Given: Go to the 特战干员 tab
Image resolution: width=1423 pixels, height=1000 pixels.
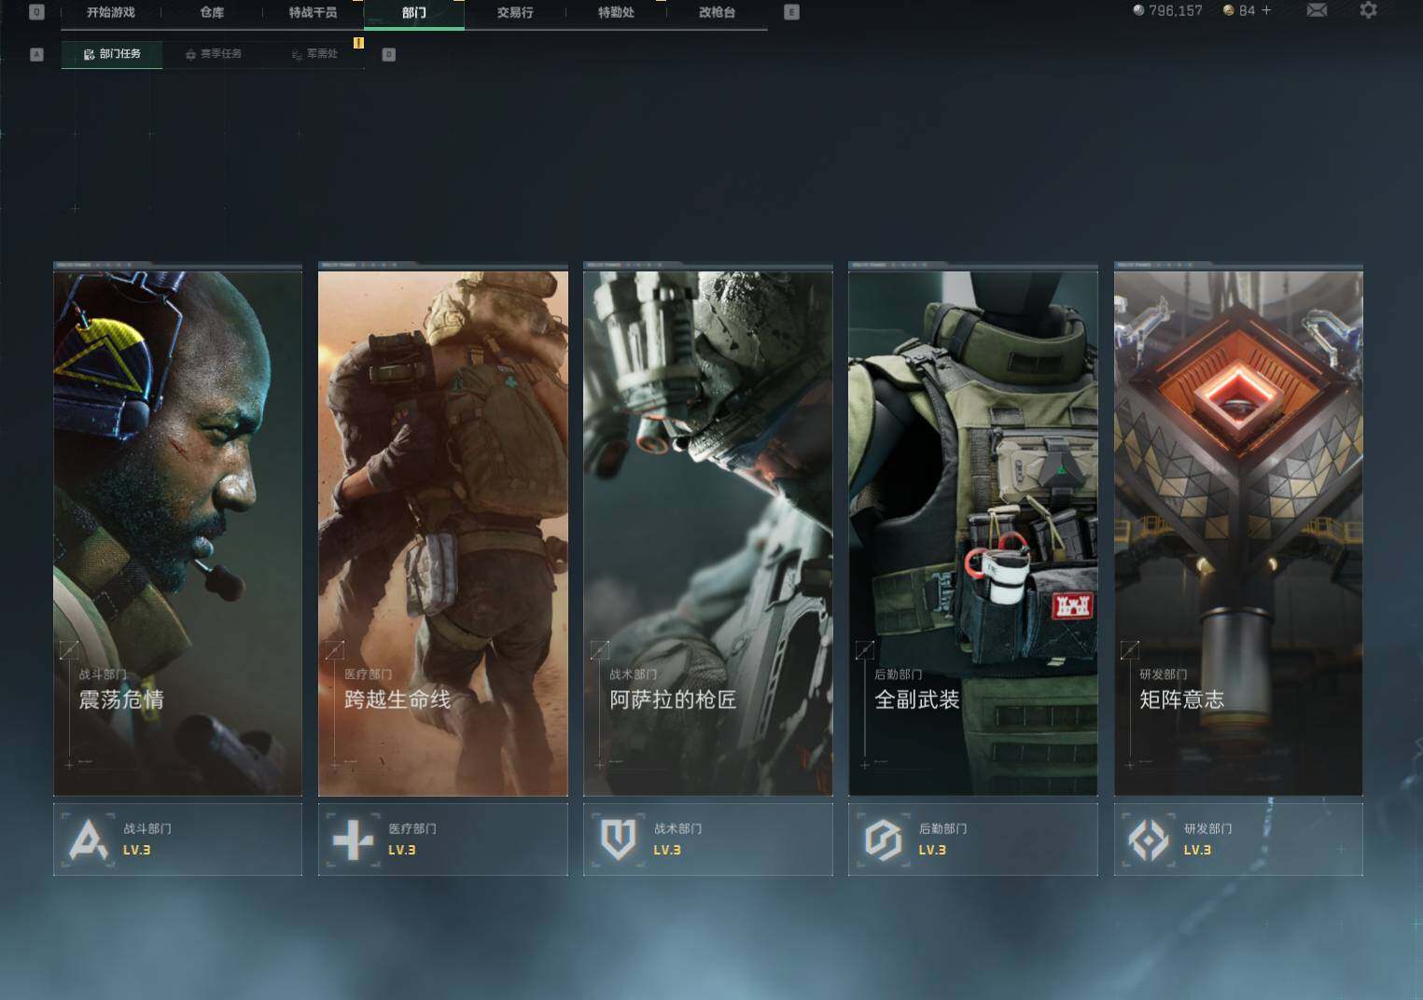Looking at the screenshot, I should pos(313,12).
